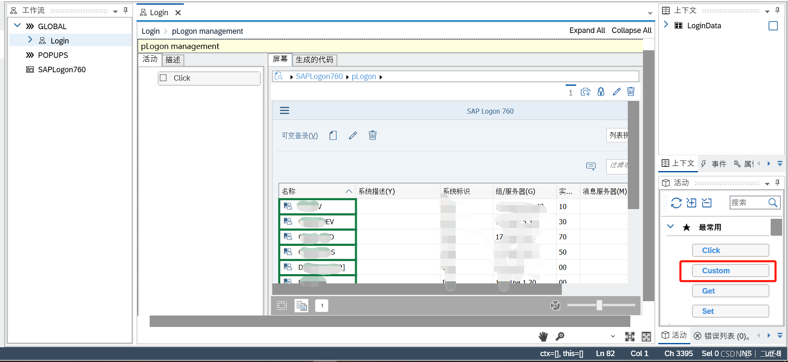788x362 pixels.
Task: Collapse all activity groups icon
Action: pyautogui.click(x=707, y=203)
